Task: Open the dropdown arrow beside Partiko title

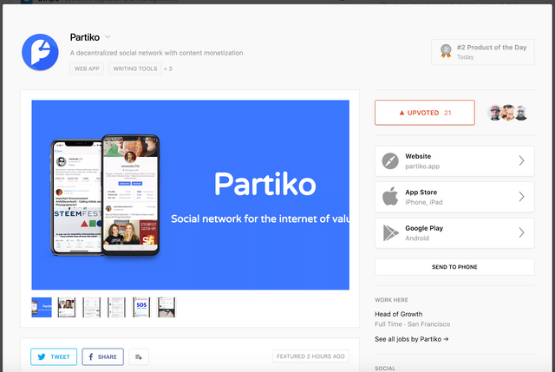Action: [108, 36]
